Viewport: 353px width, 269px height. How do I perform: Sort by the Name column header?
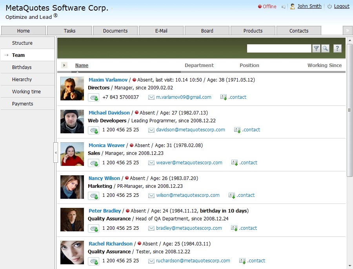point(82,65)
